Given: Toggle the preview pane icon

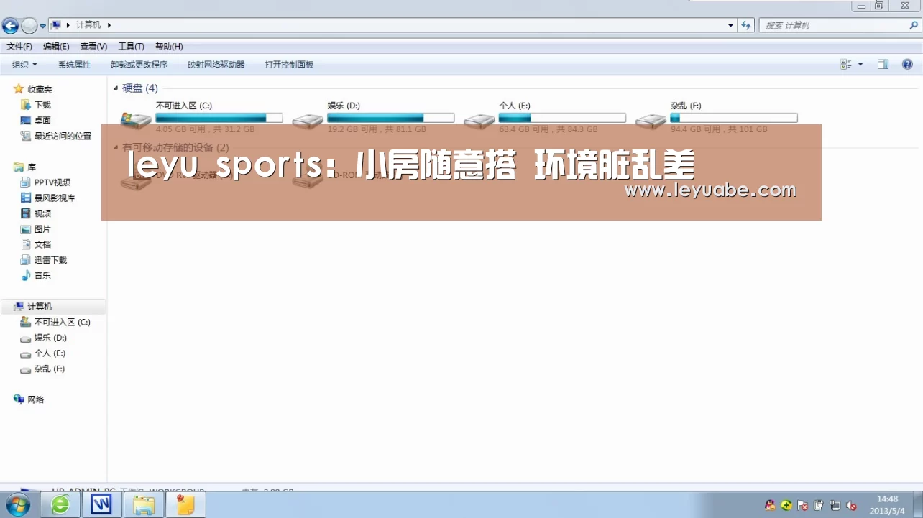Looking at the screenshot, I should [x=883, y=64].
